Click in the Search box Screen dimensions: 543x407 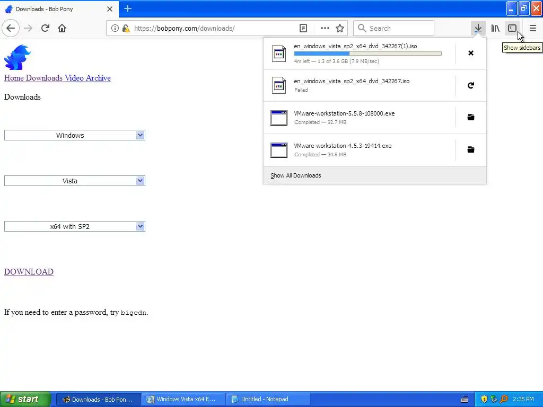click(x=394, y=29)
